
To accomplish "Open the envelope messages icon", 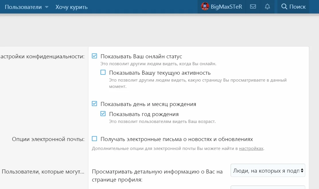I will coord(253,7).
